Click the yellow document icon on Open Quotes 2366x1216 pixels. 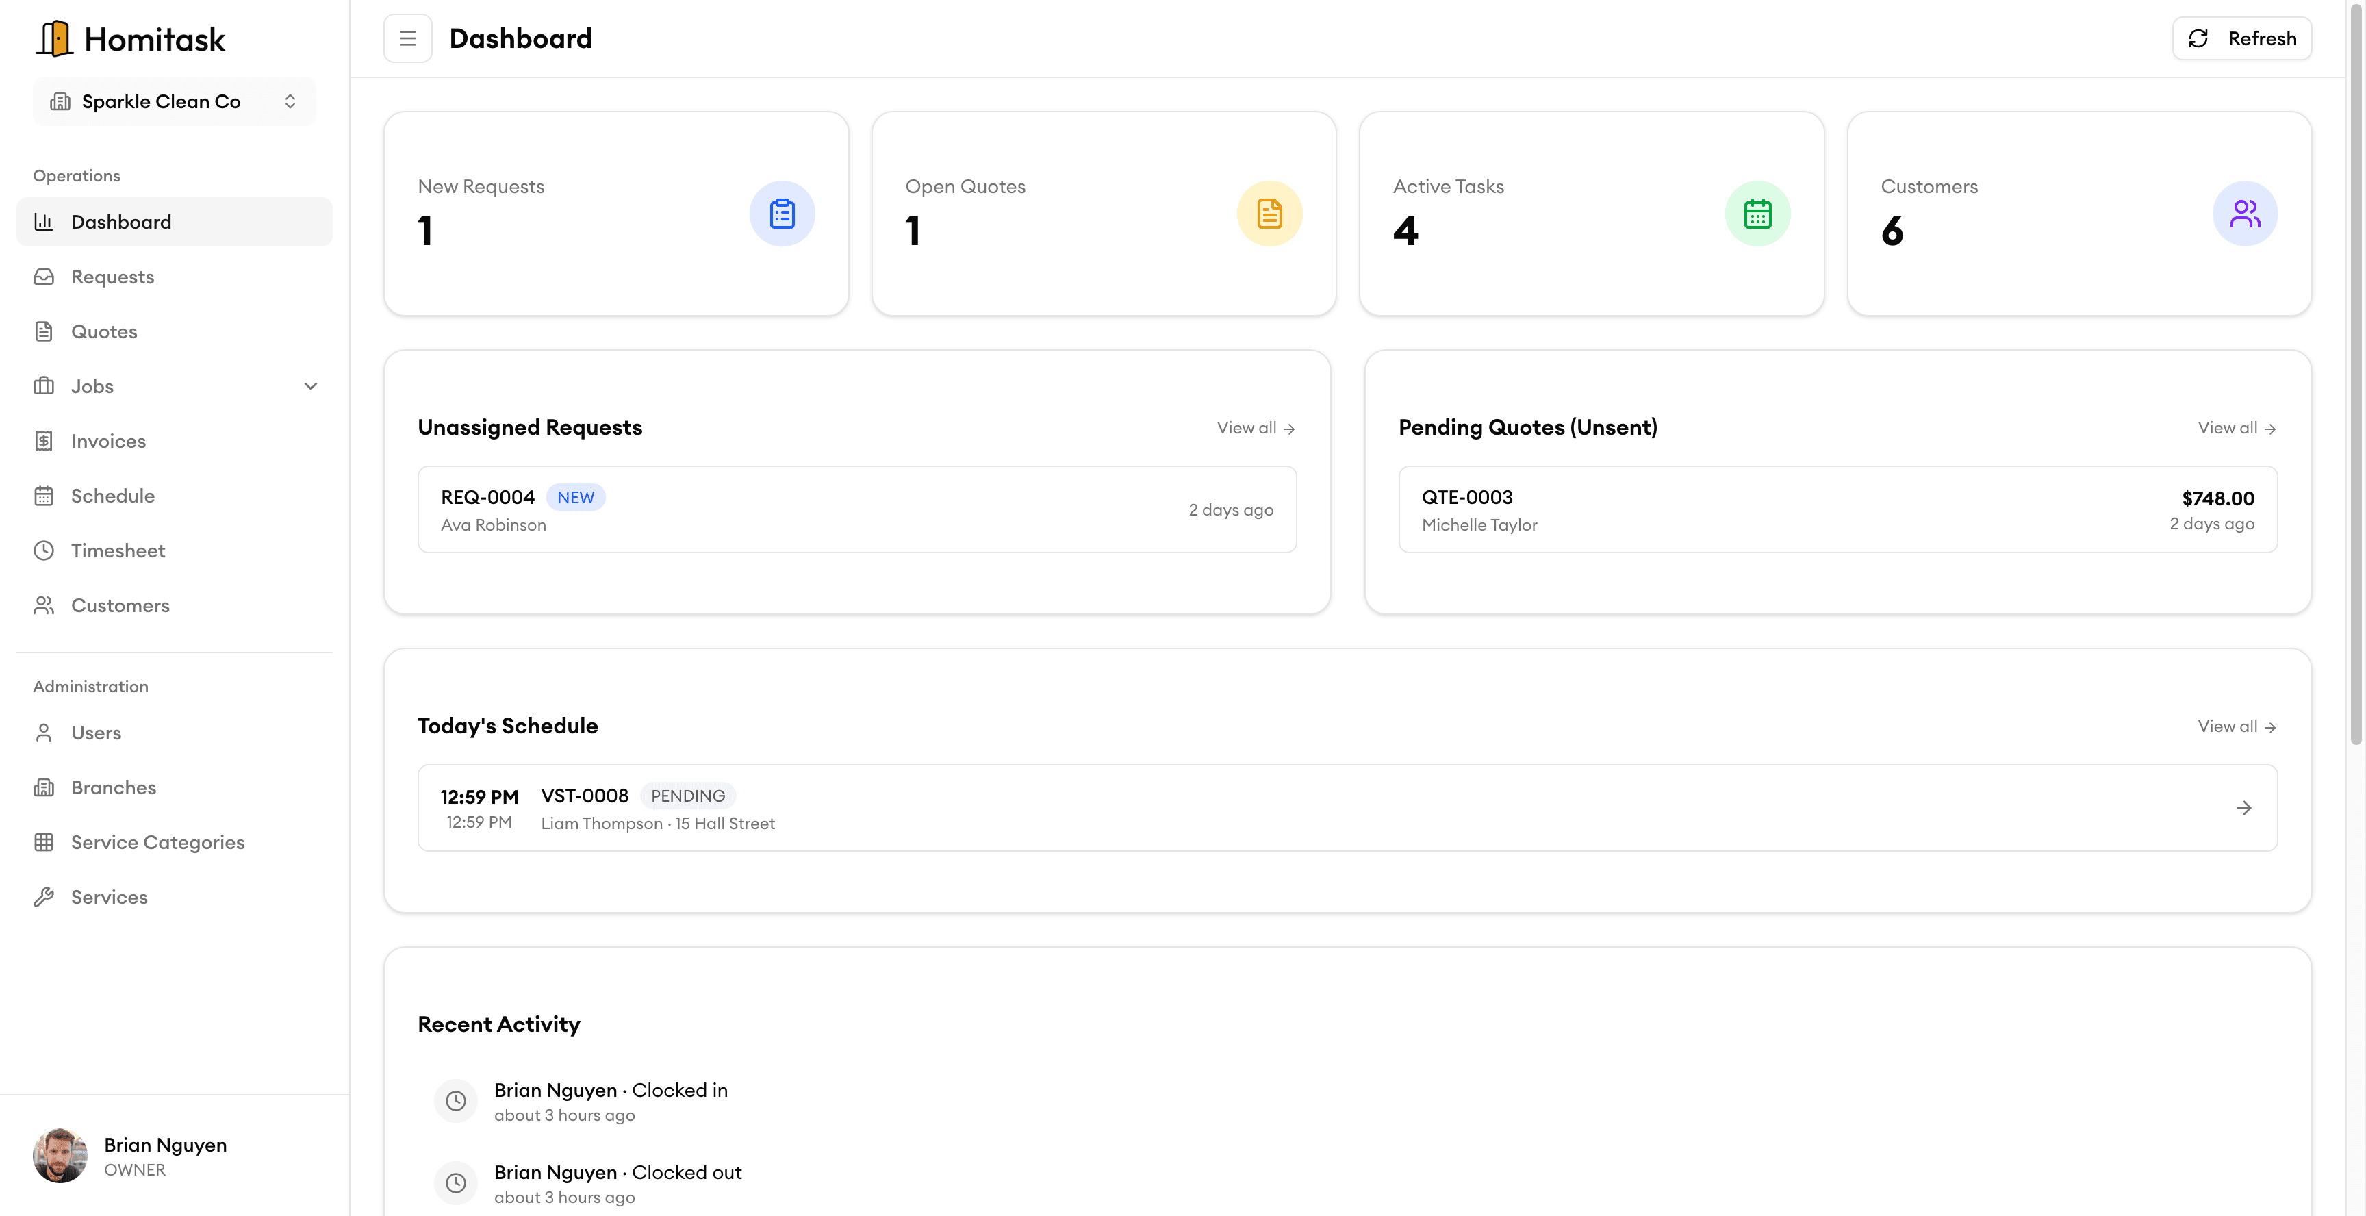coord(1269,213)
